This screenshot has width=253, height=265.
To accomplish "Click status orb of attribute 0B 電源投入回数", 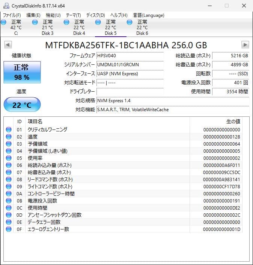I will tap(9, 201).
